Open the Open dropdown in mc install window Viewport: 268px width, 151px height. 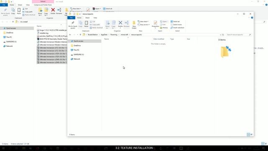(x=97, y=9)
